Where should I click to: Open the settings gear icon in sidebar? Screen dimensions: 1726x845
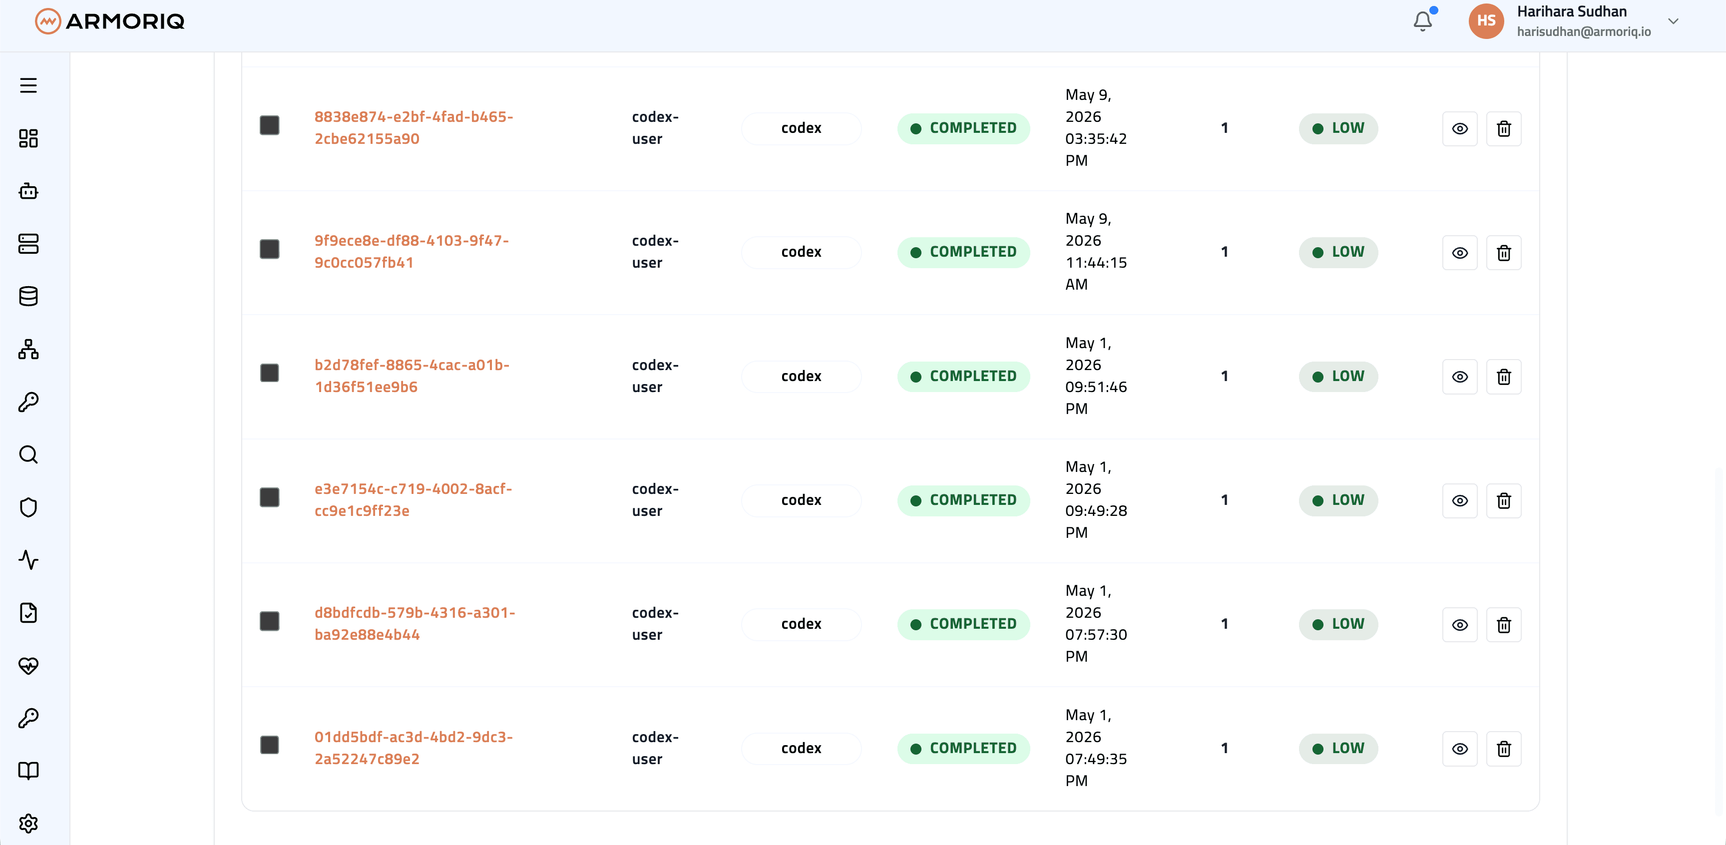click(x=28, y=824)
